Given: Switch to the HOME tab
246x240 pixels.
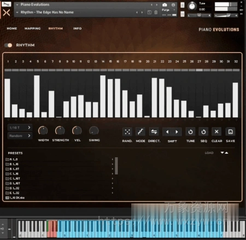Looking at the screenshot, I should [x=12, y=28].
